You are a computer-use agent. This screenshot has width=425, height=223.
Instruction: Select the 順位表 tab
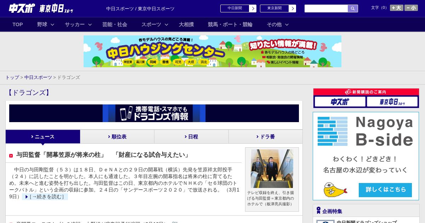117,137
